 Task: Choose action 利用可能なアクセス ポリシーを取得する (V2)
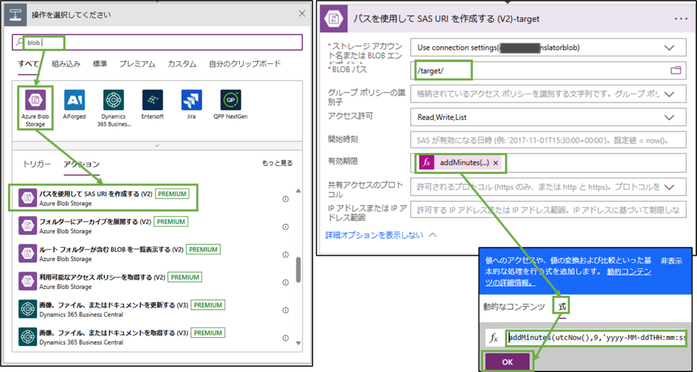(x=157, y=282)
